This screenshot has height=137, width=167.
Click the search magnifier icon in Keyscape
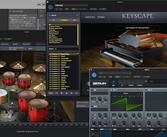click(x=50, y=15)
